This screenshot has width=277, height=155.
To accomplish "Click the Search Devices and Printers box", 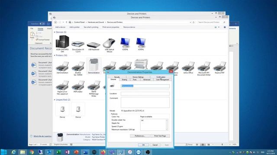I will point(212,22).
